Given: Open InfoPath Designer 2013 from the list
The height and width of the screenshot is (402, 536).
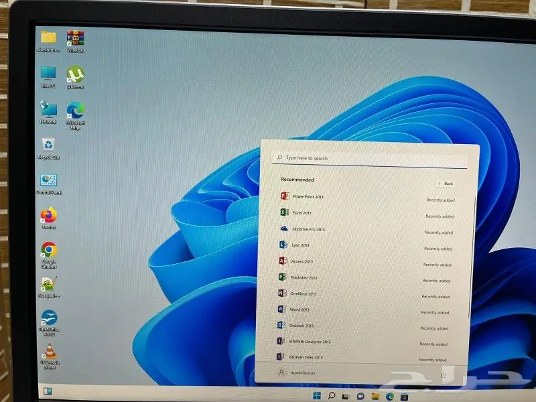Looking at the screenshot, I should [361, 342].
